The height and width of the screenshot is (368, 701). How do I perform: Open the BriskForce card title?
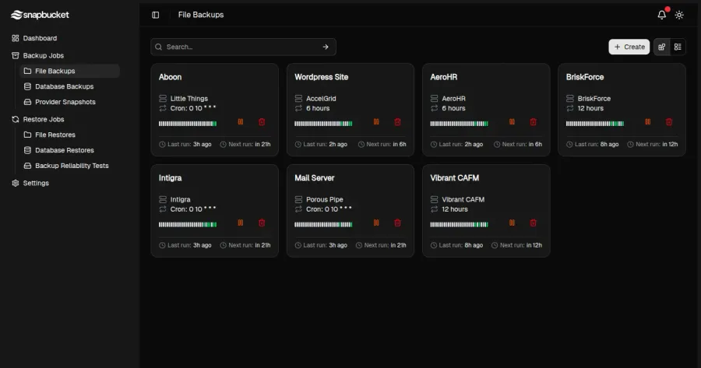coord(585,77)
